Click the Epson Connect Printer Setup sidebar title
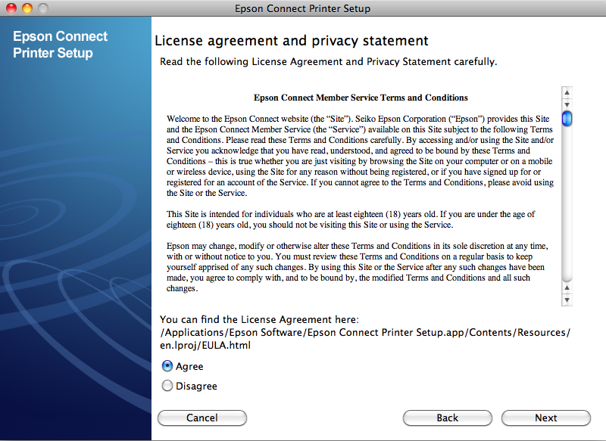Screen dimensions: 606x441 coord(61,45)
